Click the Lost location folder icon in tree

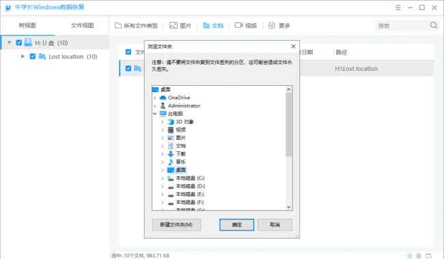point(42,56)
